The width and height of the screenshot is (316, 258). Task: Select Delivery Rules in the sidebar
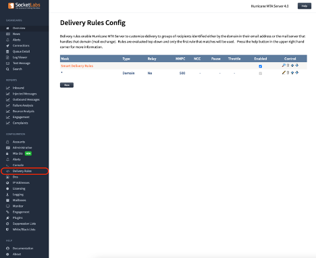click(x=22, y=171)
